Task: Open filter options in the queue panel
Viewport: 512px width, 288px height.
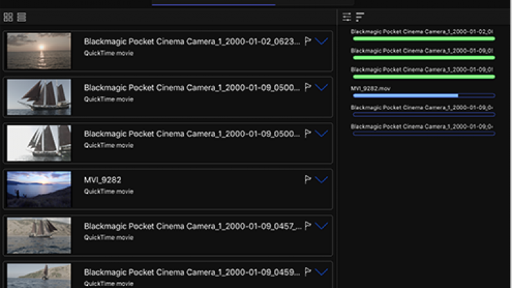Action: (347, 17)
